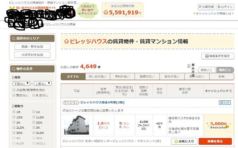Click the 詳細を見る button
The image size is (238, 148).
click(215, 141)
